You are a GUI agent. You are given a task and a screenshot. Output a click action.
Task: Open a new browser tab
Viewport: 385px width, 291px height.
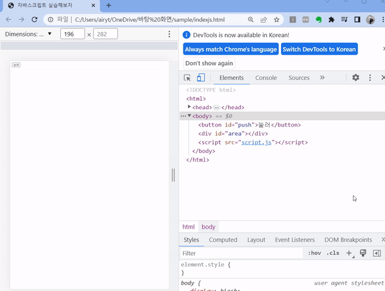108,5
